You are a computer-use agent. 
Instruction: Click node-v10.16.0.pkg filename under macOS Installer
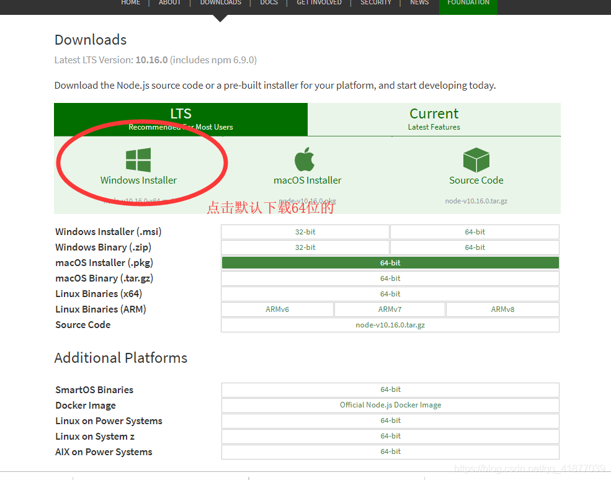[x=308, y=201]
